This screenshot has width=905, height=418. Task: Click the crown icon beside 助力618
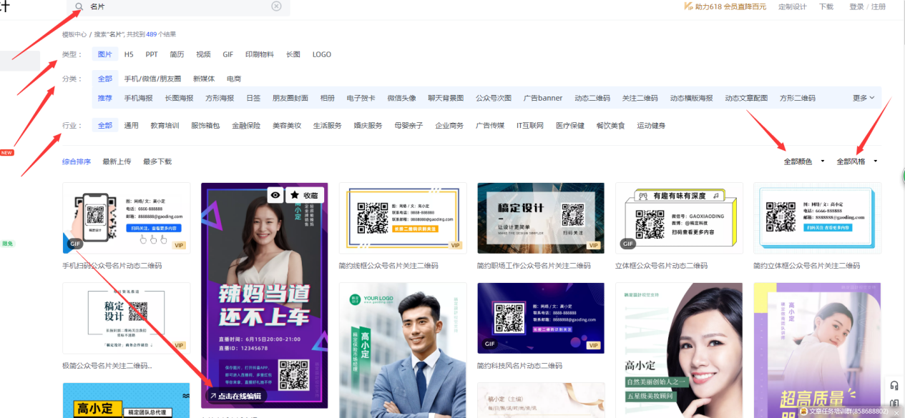[x=689, y=6]
